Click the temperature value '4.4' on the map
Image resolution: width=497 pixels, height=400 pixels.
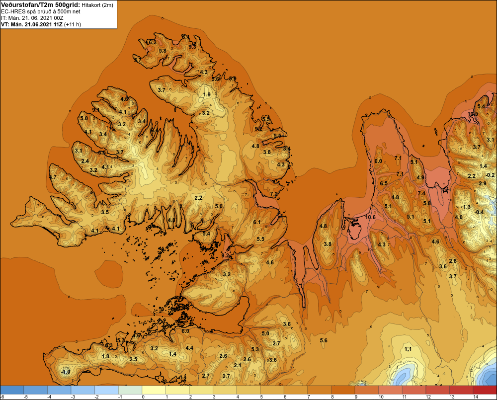(x=189, y=348)
